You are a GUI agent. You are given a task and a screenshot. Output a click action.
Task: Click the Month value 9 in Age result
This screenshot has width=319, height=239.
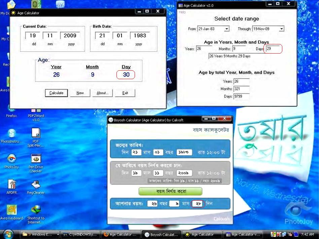93,75
